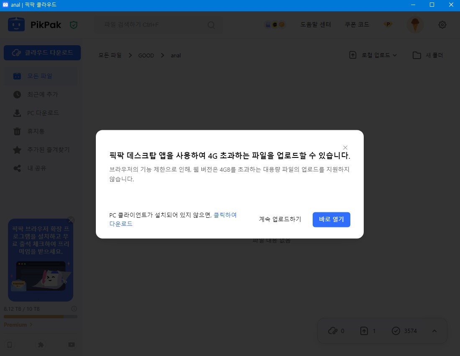The height and width of the screenshot is (356, 460).
Task: Click the browser extension promo image
Action: click(41, 276)
